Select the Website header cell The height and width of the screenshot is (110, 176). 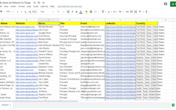tap(27, 23)
